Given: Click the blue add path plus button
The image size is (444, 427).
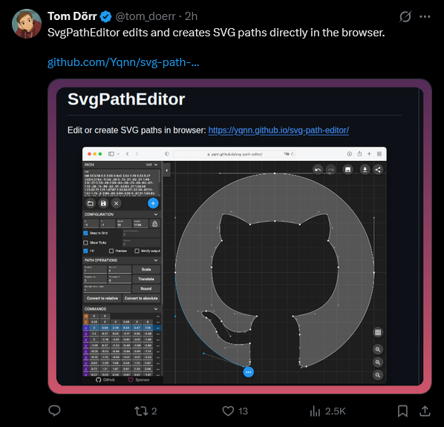Looking at the screenshot, I should click(153, 203).
